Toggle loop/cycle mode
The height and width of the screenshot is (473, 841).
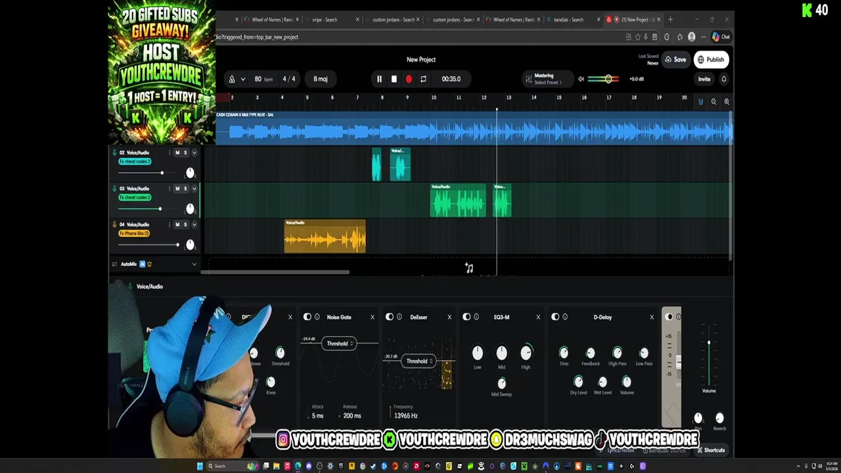423,79
